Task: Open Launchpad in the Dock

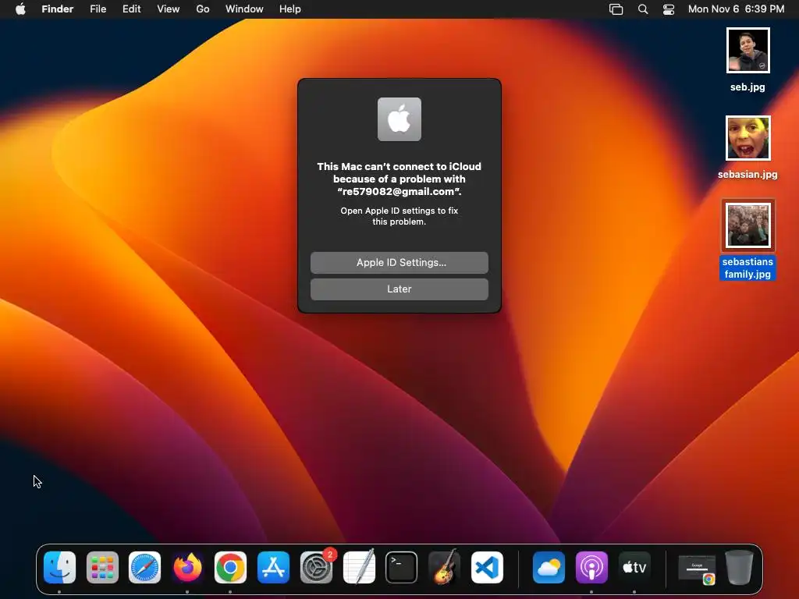Action: (x=102, y=568)
